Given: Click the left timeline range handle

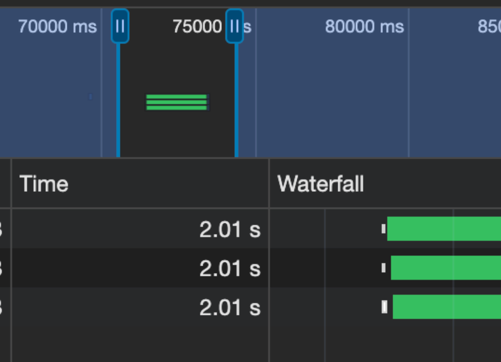Looking at the screenshot, I should (x=120, y=27).
